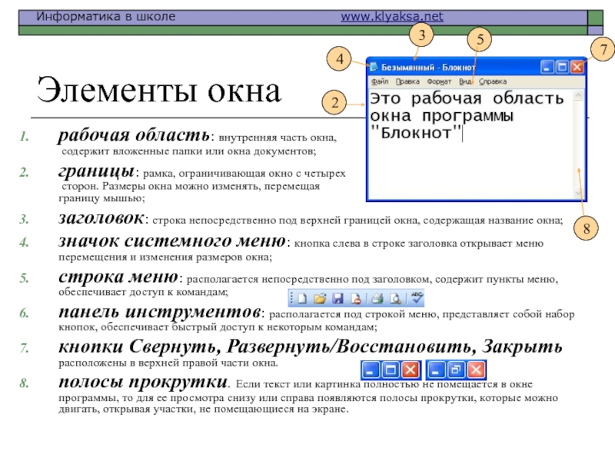Click the Notepad vertical scrollbar track
615x461 pixels.
577,146
